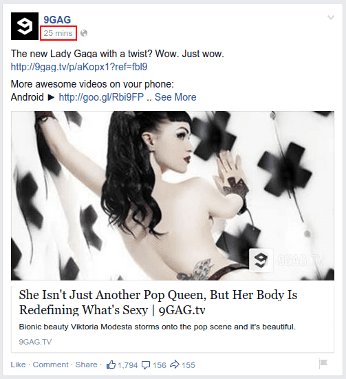
Task: Click the Share button
Action: point(87,365)
